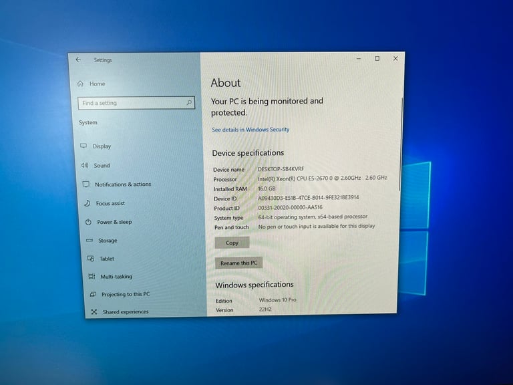Viewport: 513px width, 385px height.
Task: Select the Display monitor icon
Action: tap(83, 146)
